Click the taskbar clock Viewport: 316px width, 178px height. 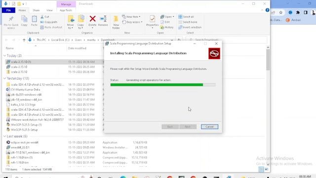(305, 177)
